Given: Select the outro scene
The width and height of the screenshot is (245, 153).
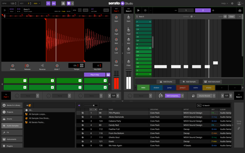Looking at the screenshot, I should pyautogui.click(x=195, y=88).
